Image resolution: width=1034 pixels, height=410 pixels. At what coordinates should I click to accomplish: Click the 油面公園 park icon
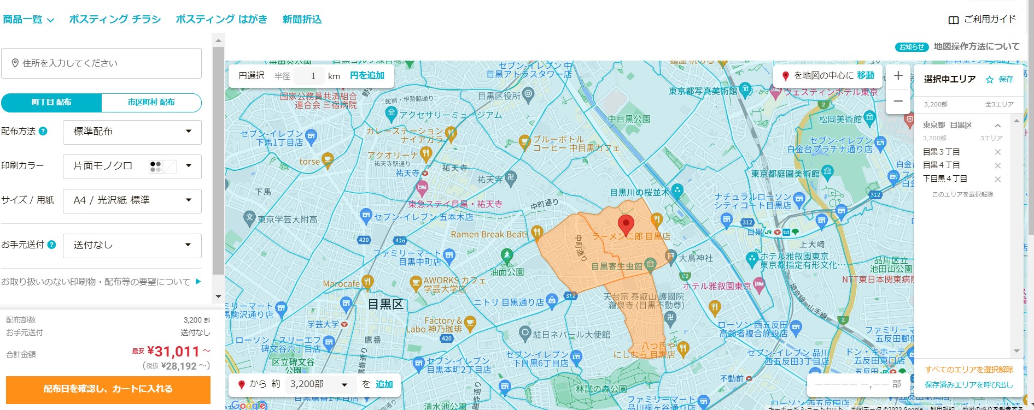507,255
